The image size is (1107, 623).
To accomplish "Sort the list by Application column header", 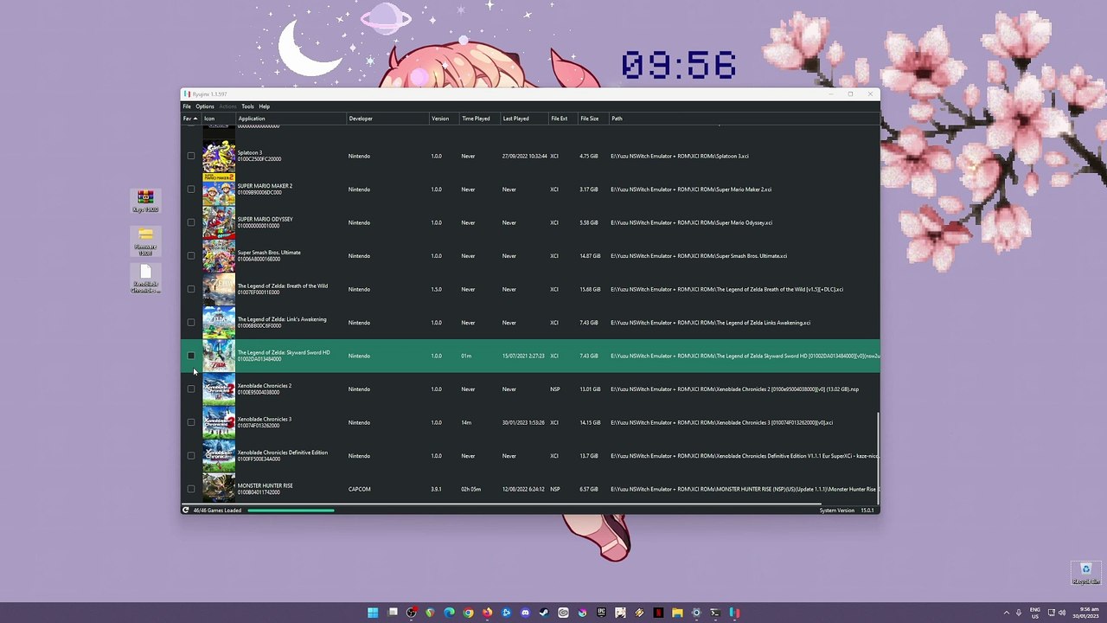I will tap(291, 119).
